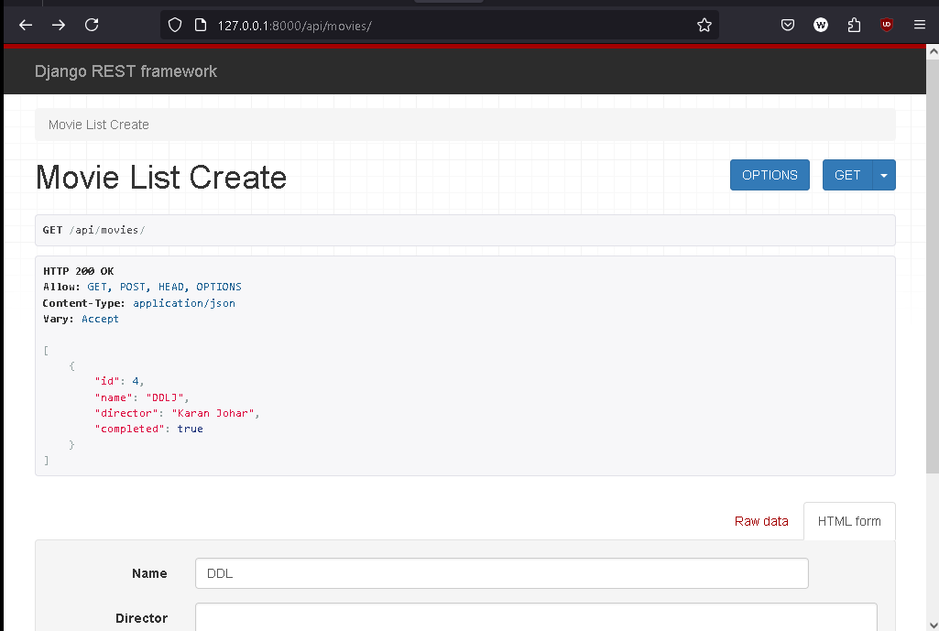Click the page info document icon
This screenshot has height=631, width=939.
(x=201, y=25)
